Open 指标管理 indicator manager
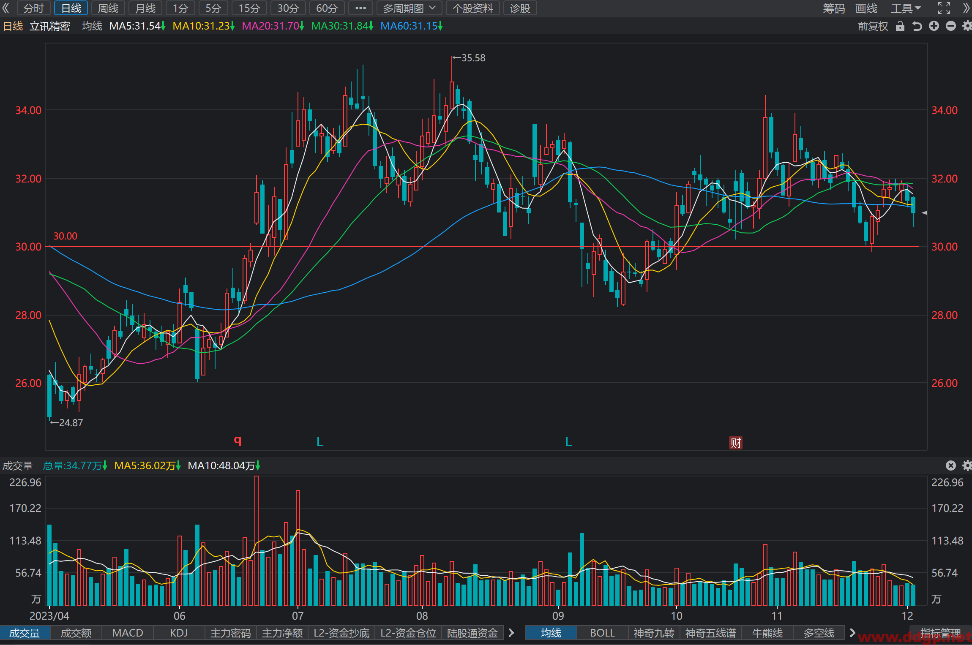The height and width of the screenshot is (645, 972). pos(940,633)
